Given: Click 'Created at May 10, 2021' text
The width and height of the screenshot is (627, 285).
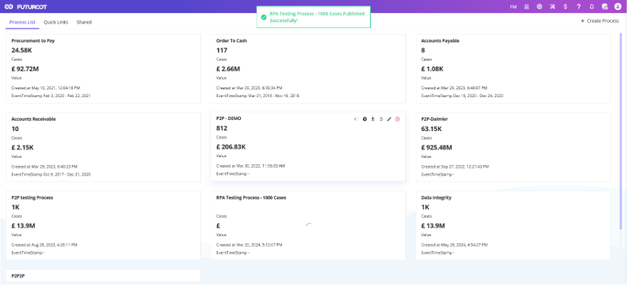Looking at the screenshot, I should point(46,88).
